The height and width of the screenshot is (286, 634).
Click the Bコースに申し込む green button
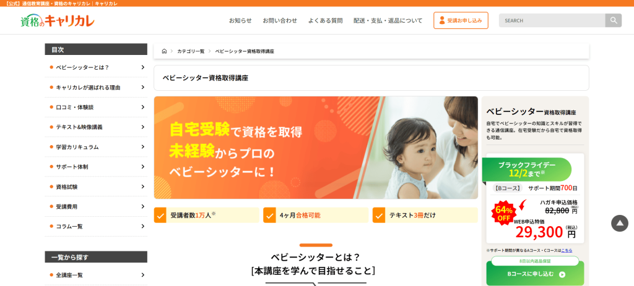tap(535, 274)
